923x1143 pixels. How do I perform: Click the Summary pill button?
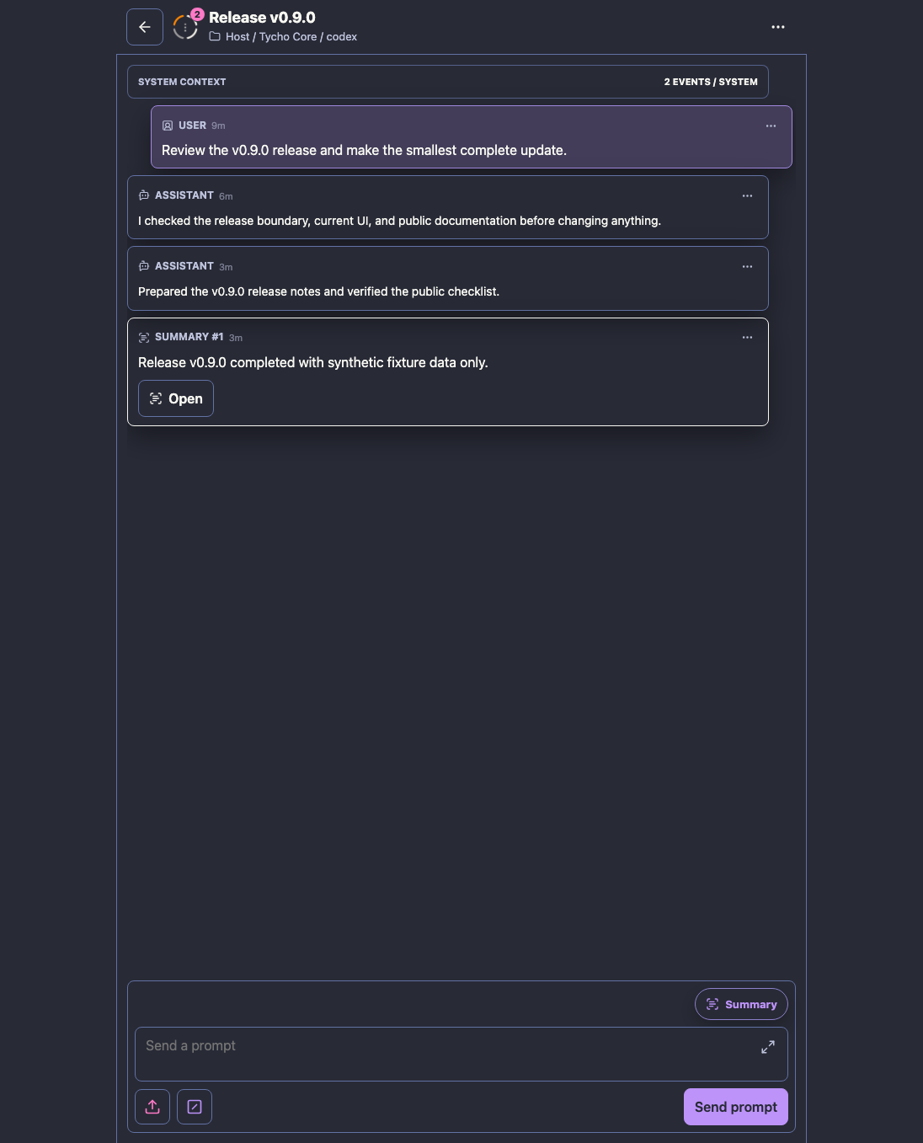click(x=741, y=1004)
